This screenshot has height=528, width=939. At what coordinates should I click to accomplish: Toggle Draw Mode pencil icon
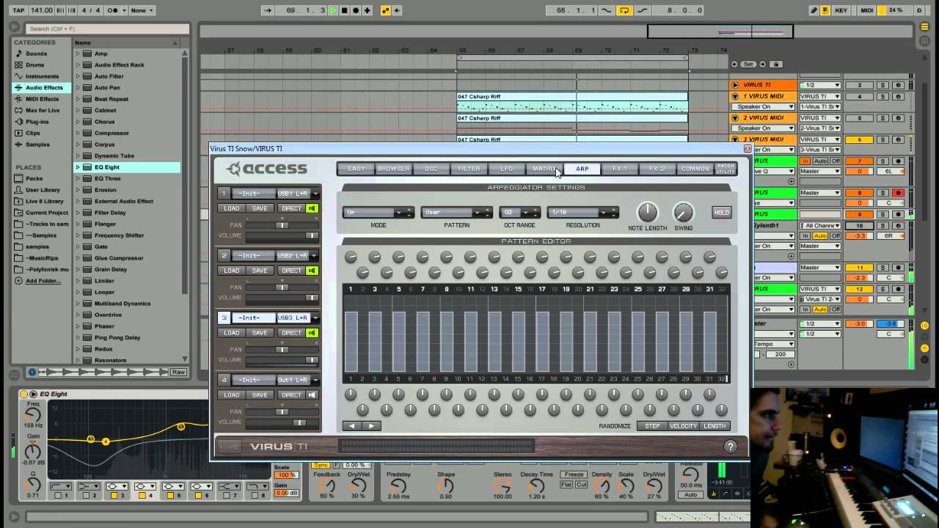814,10
